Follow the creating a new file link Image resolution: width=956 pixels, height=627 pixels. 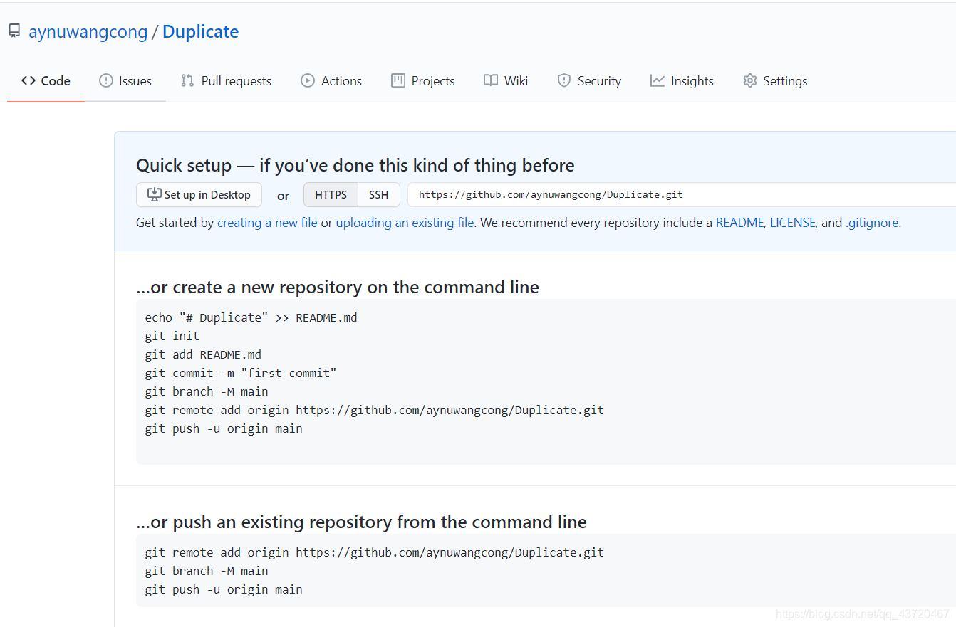point(267,223)
